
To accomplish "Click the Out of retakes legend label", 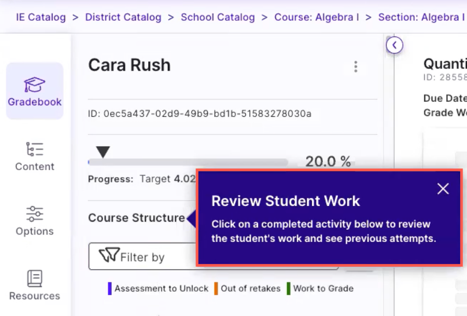I will tap(251, 288).
